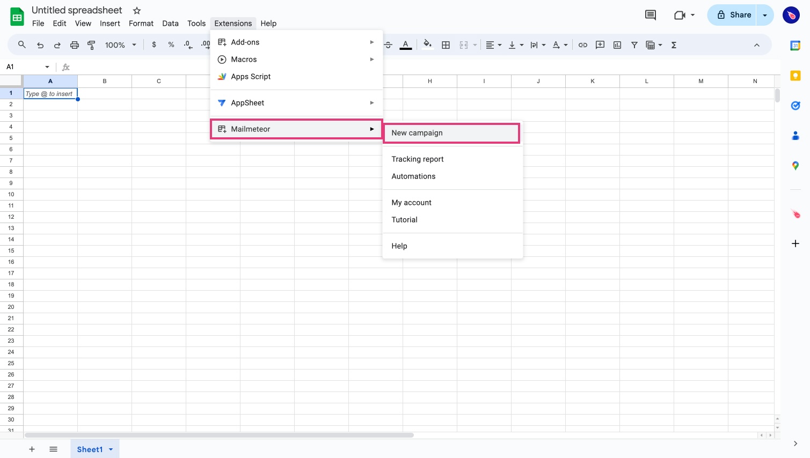The height and width of the screenshot is (458, 810).
Task: Open Mailmeteor icon in side panel
Action: [796, 214]
